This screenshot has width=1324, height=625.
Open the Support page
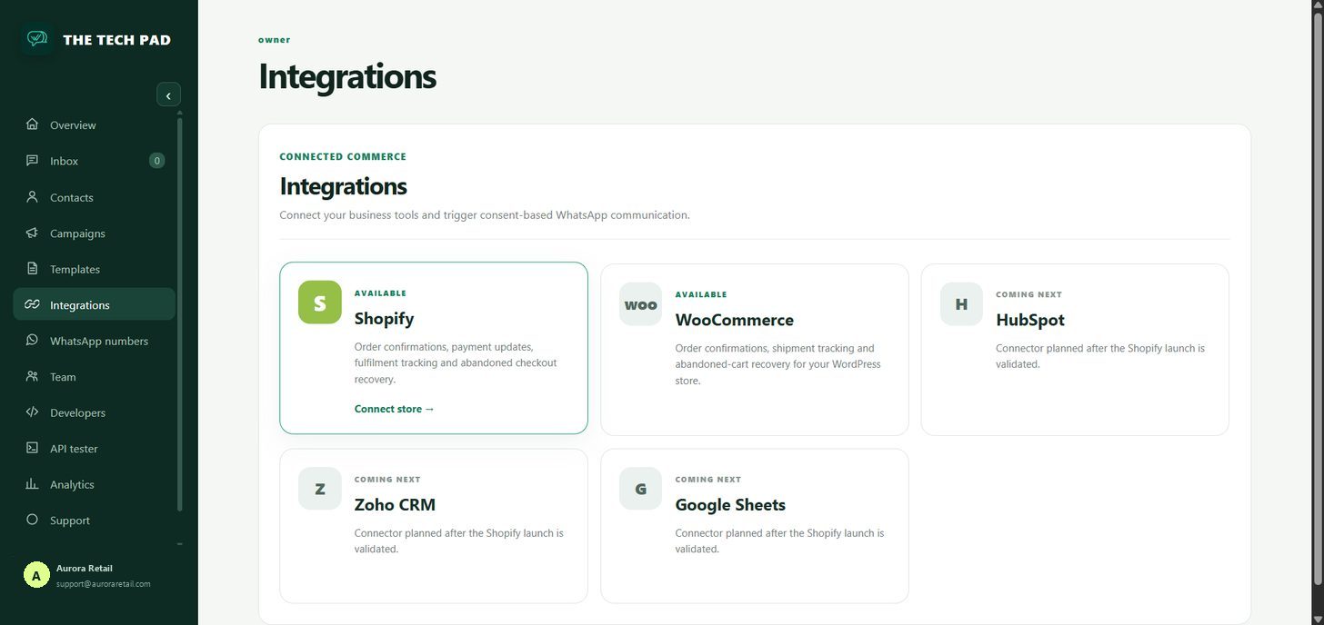point(94,521)
